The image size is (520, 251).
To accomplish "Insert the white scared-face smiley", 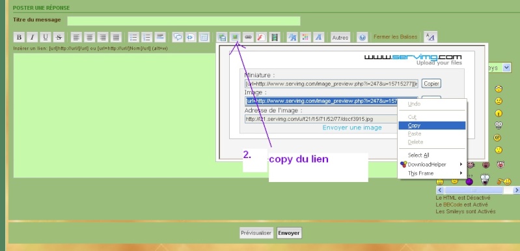I will 485,179.
